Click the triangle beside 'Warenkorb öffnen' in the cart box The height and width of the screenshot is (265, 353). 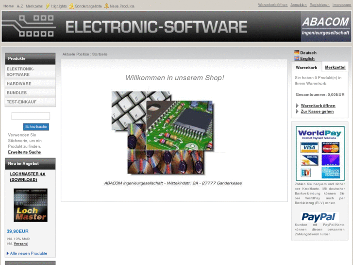[297, 106]
